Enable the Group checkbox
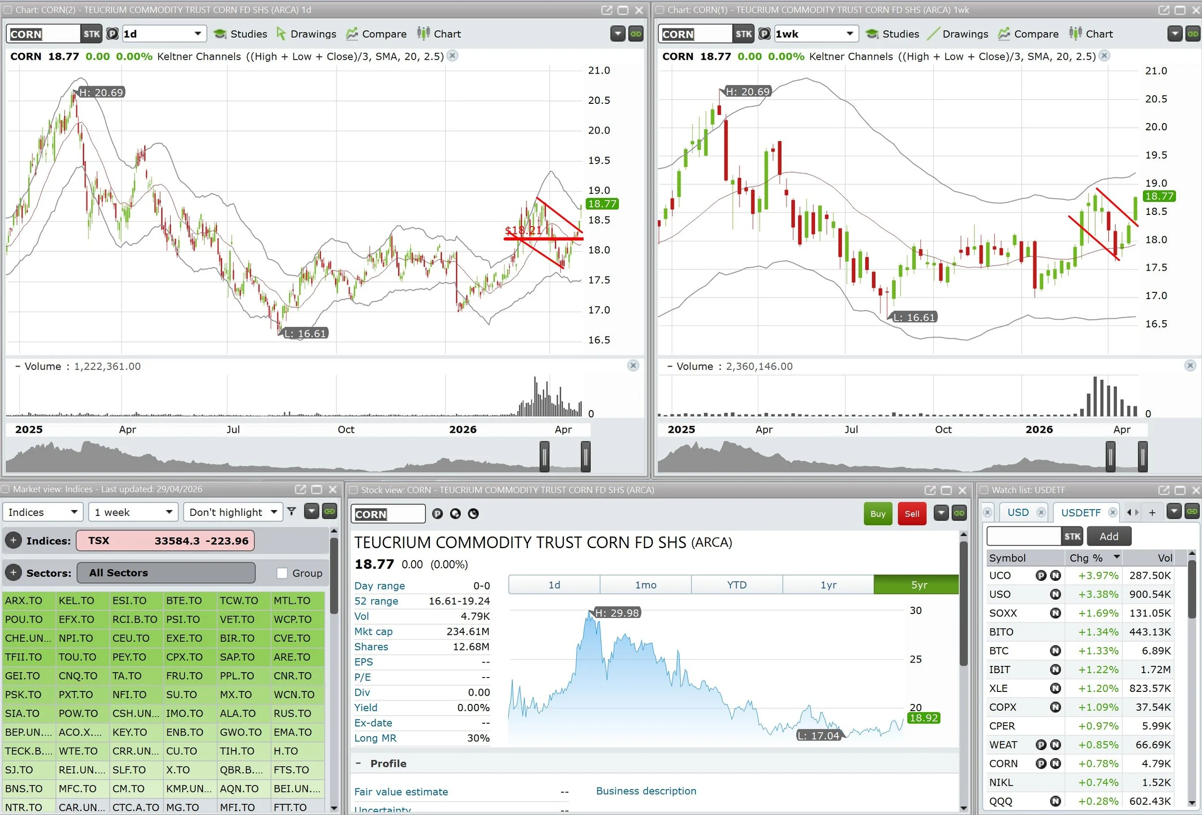 click(282, 573)
